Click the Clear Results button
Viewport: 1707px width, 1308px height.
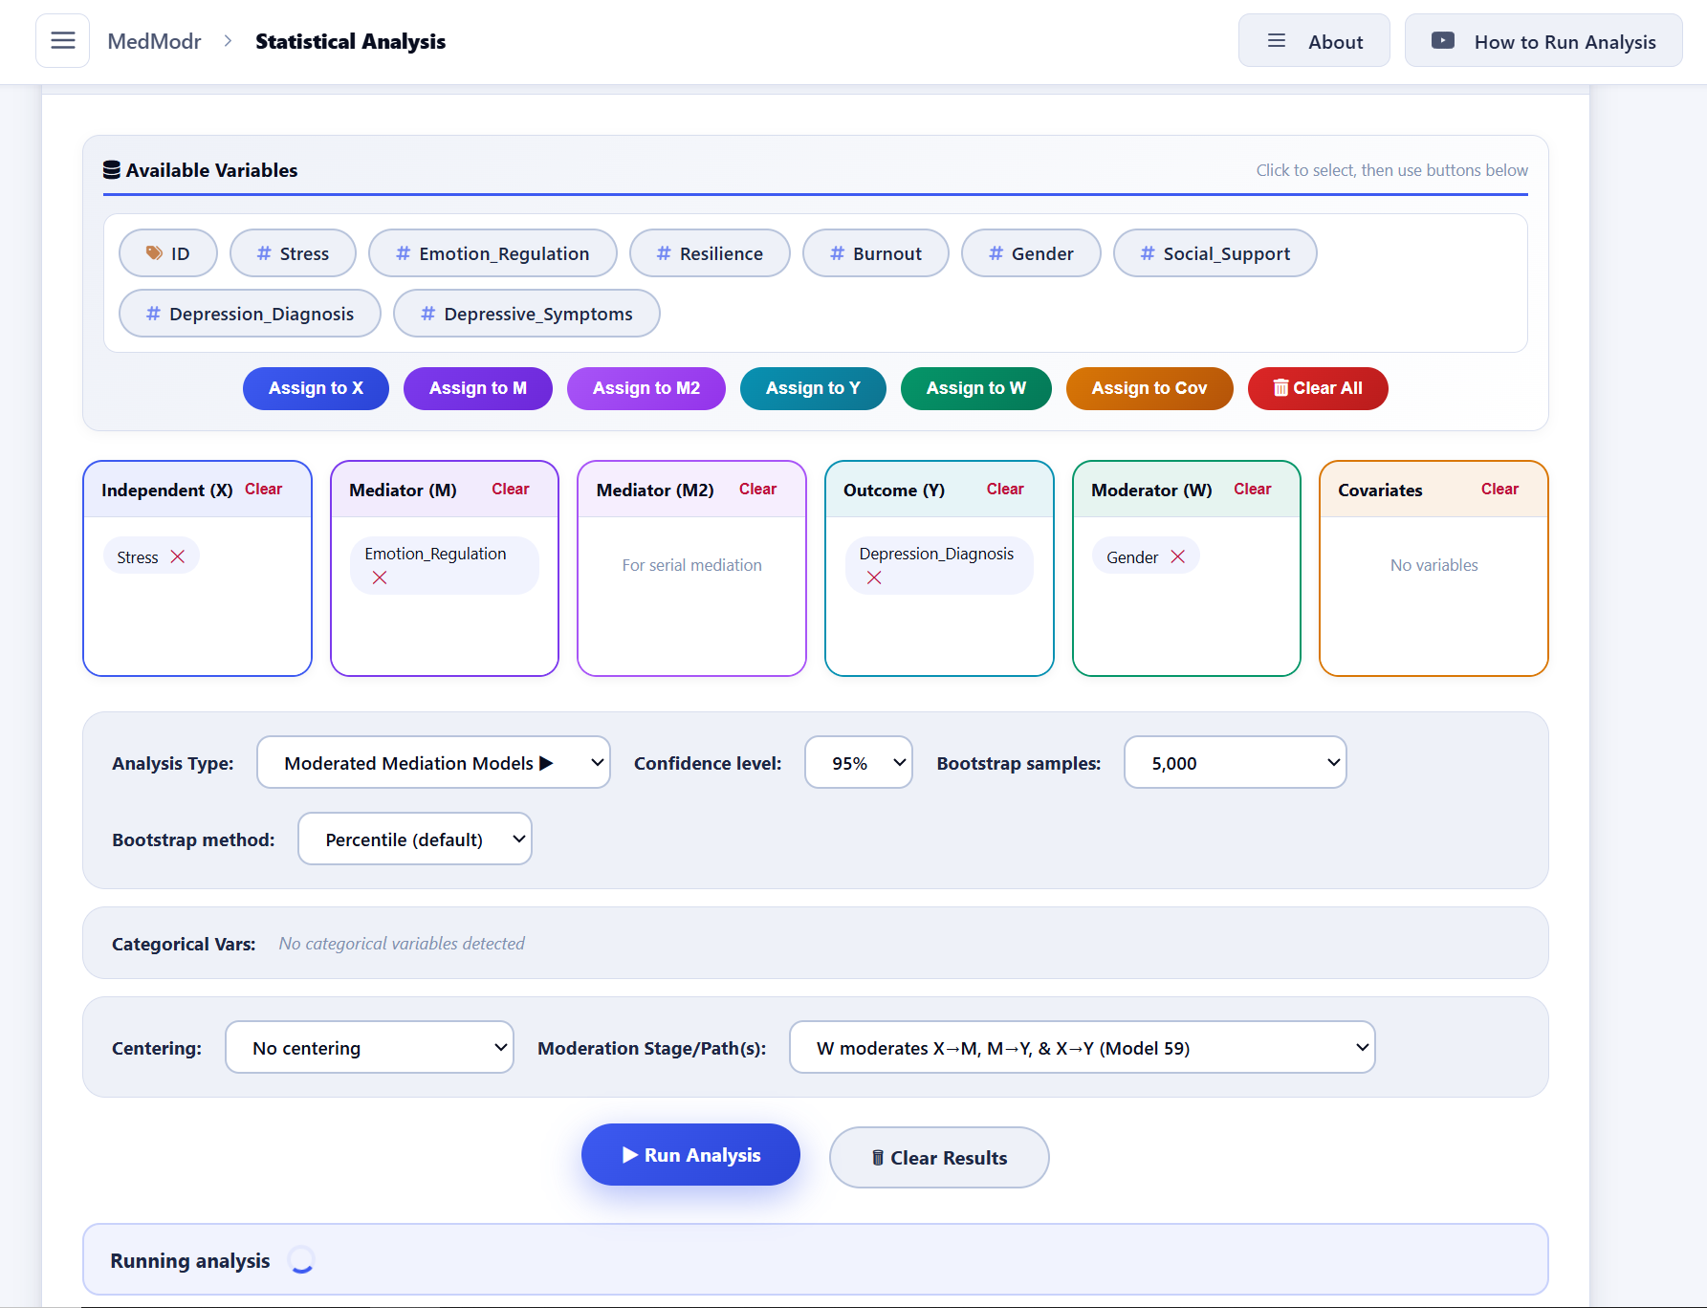coord(939,1157)
